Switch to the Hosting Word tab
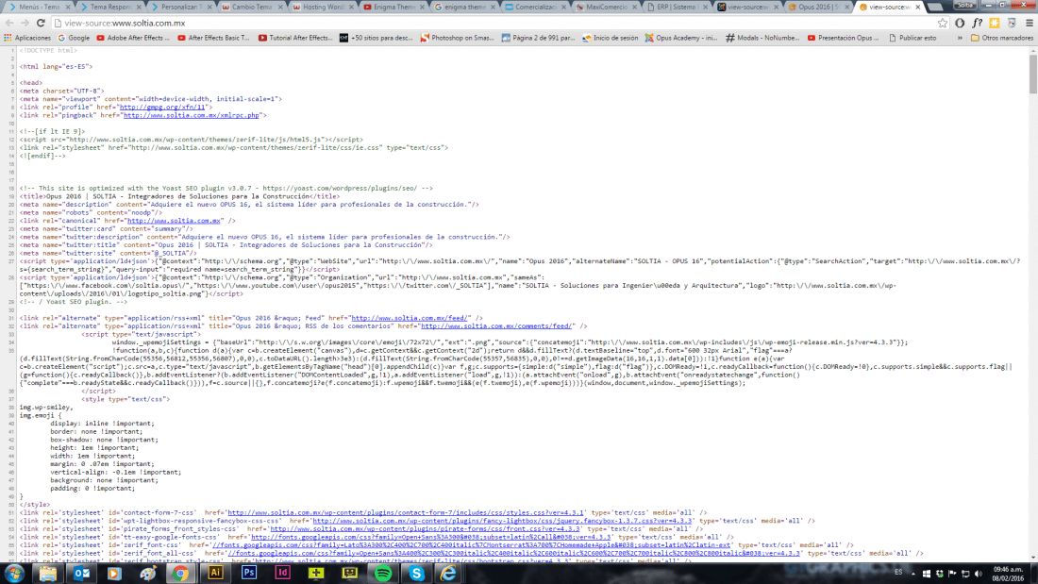The height and width of the screenshot is (584, 1038). coord(322,7)
